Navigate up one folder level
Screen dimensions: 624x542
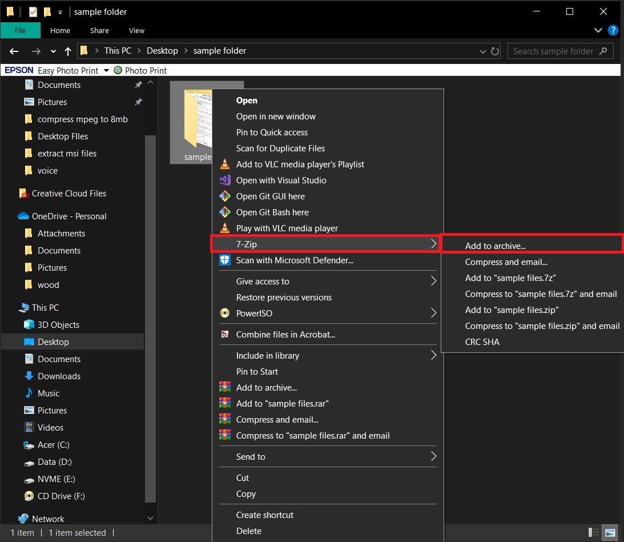pos(67,51)
